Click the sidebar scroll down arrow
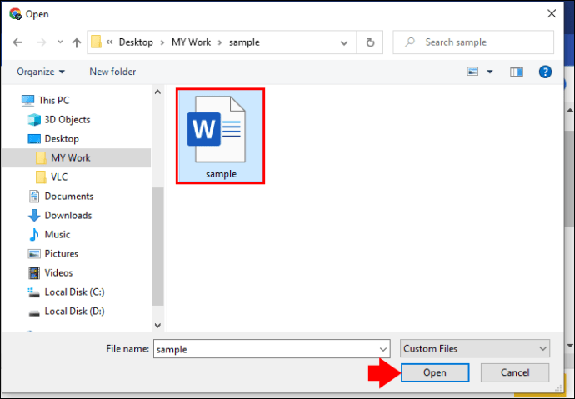 157,326
